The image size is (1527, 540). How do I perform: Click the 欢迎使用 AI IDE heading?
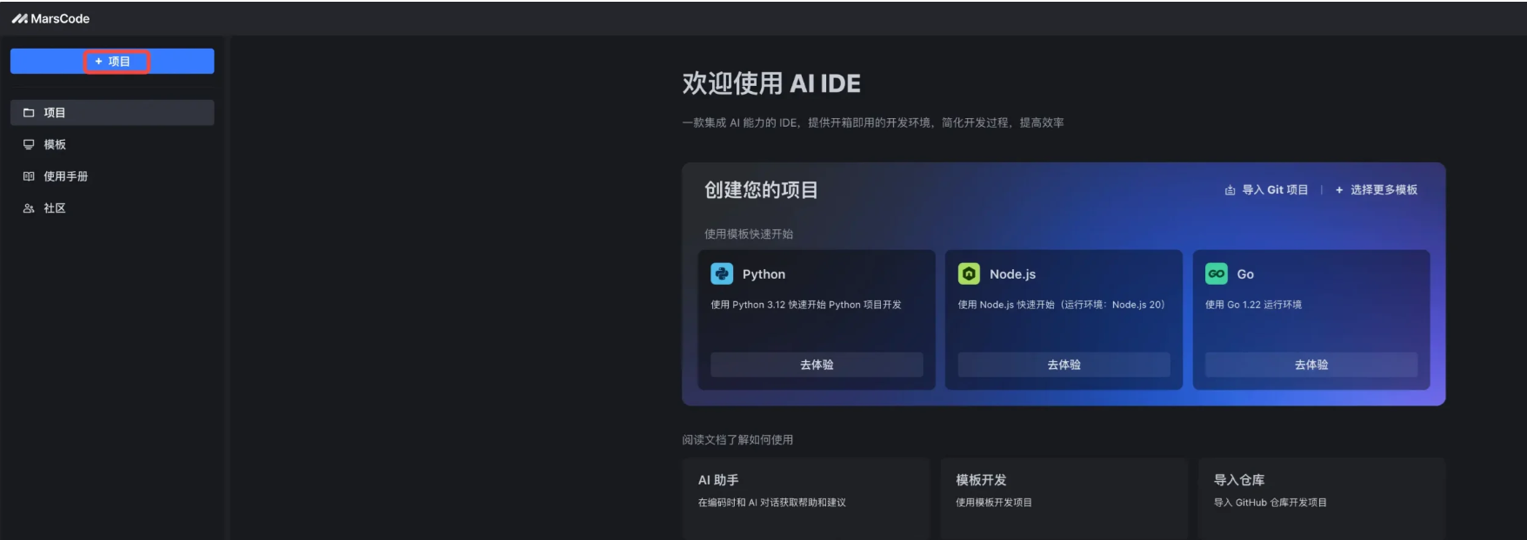771,83
